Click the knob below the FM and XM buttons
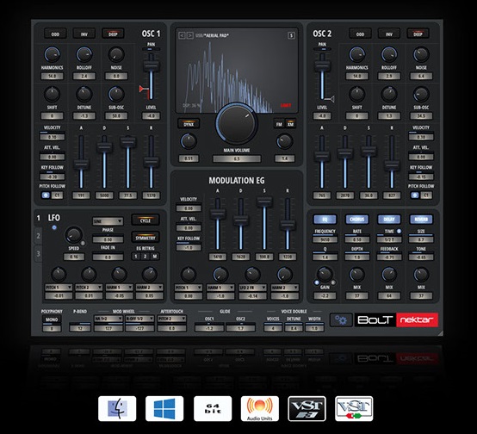This screenshot has width=477, height=434. tap(284, 141)
